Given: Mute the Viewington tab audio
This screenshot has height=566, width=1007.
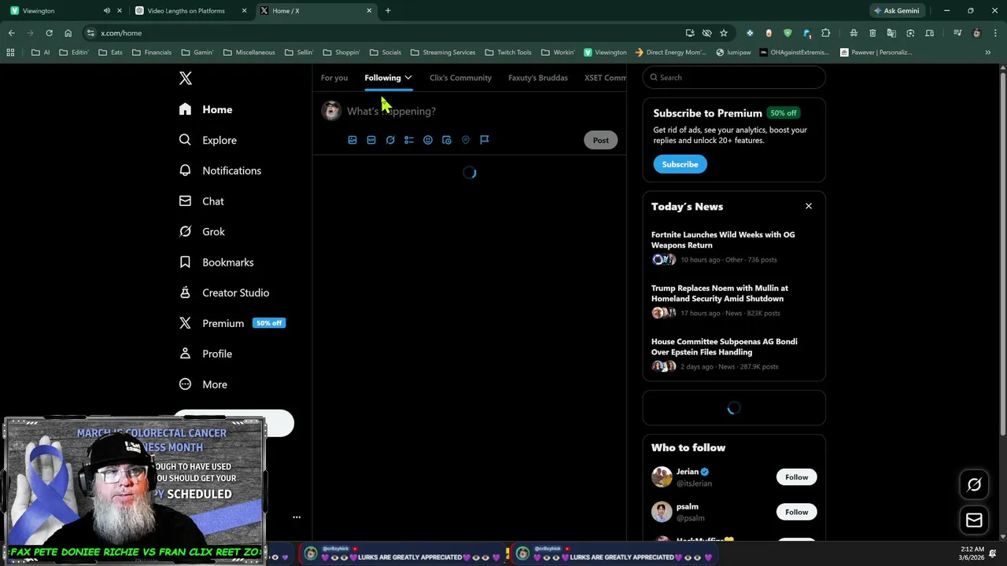Looking at the screenshot, I should pyautogui.click(x=107, y=11).
